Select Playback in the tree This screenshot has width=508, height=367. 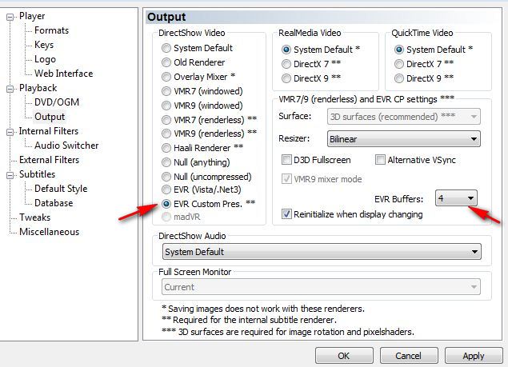pos(38,88)
